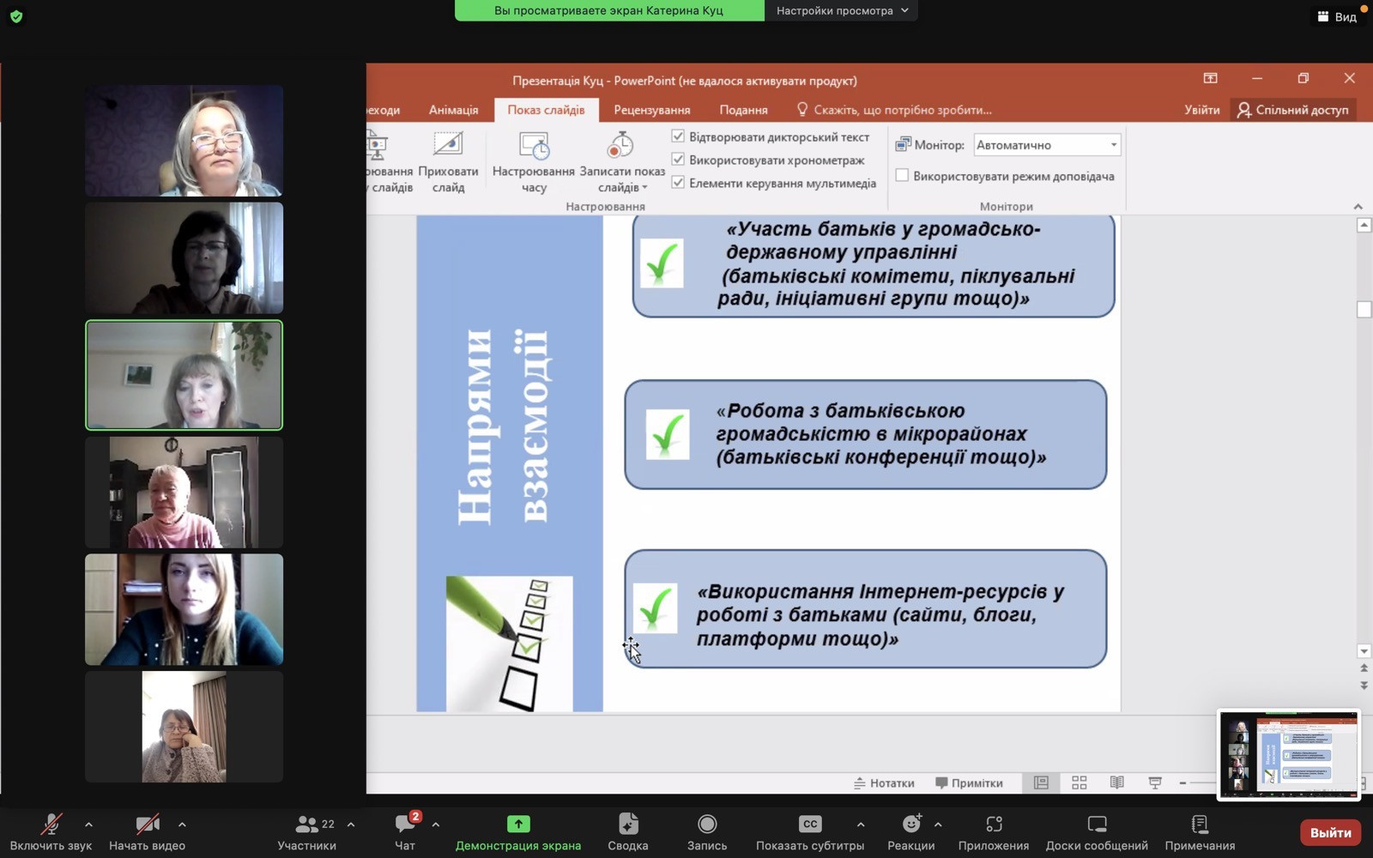This screenshot has height=858, width=1373.
Task: Expand the arrow beside Реакции
Action: [x=938, y=825]
